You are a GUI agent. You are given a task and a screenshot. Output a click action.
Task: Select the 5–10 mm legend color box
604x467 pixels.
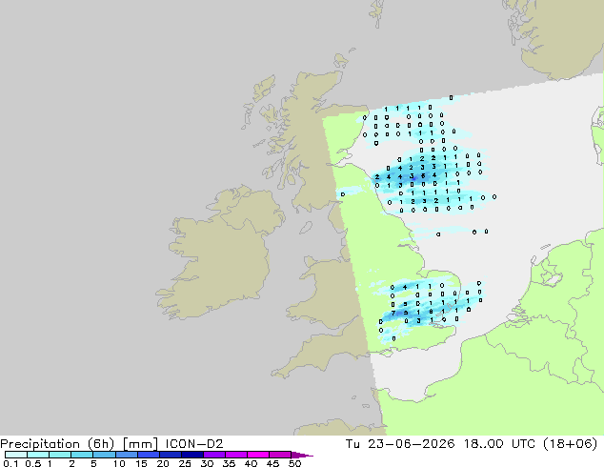(x=104, y=455)
